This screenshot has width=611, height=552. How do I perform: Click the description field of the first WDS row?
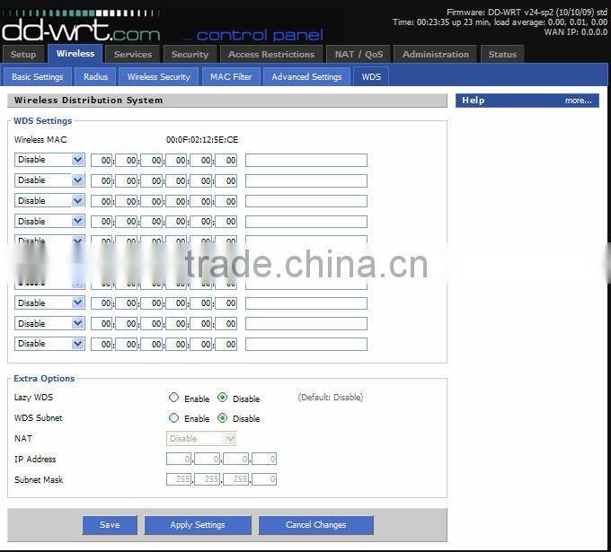[306, 160]
